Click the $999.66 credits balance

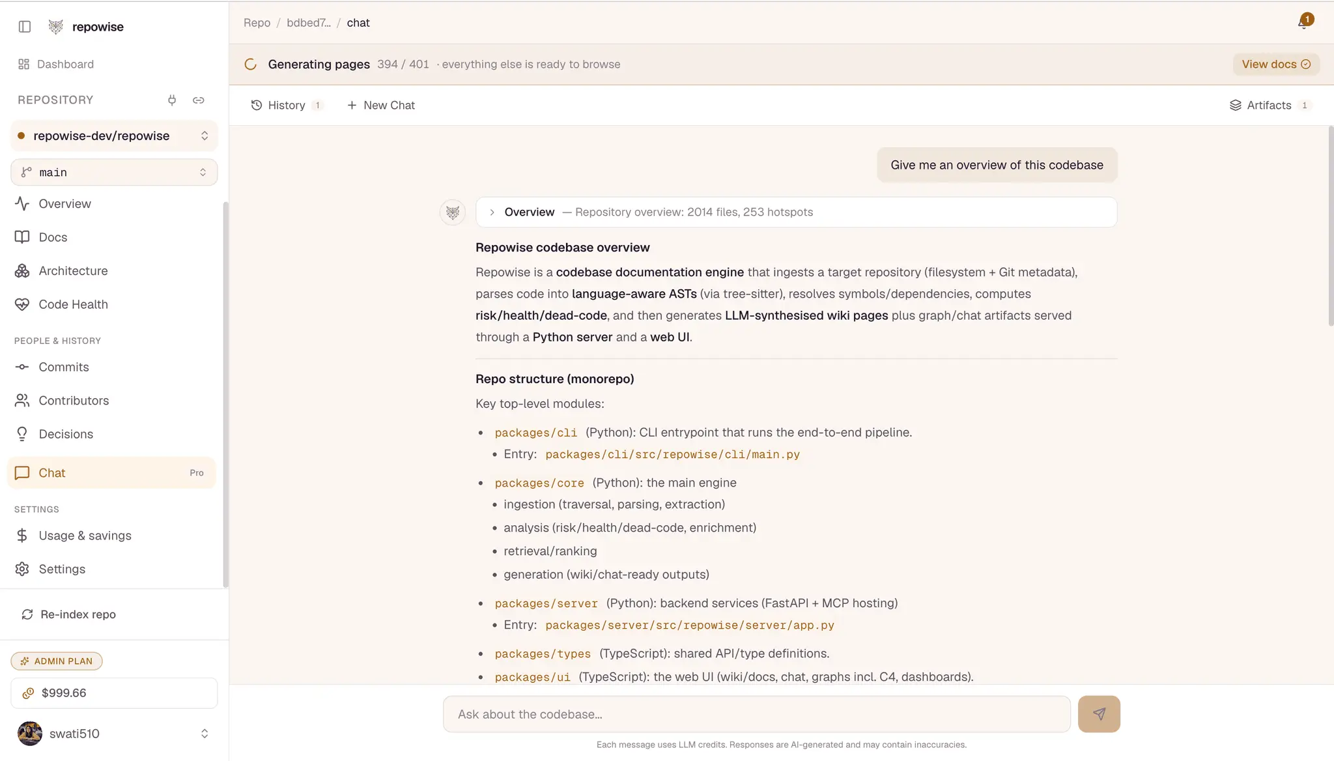click(x=114, y=693)
